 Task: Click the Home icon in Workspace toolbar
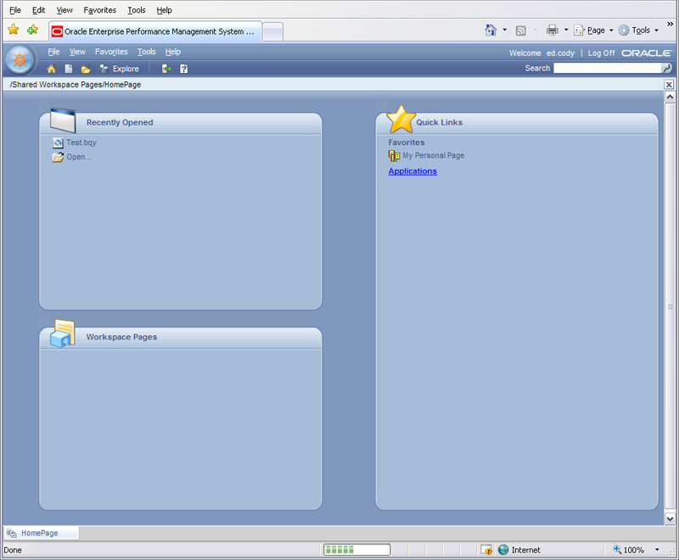51,69
